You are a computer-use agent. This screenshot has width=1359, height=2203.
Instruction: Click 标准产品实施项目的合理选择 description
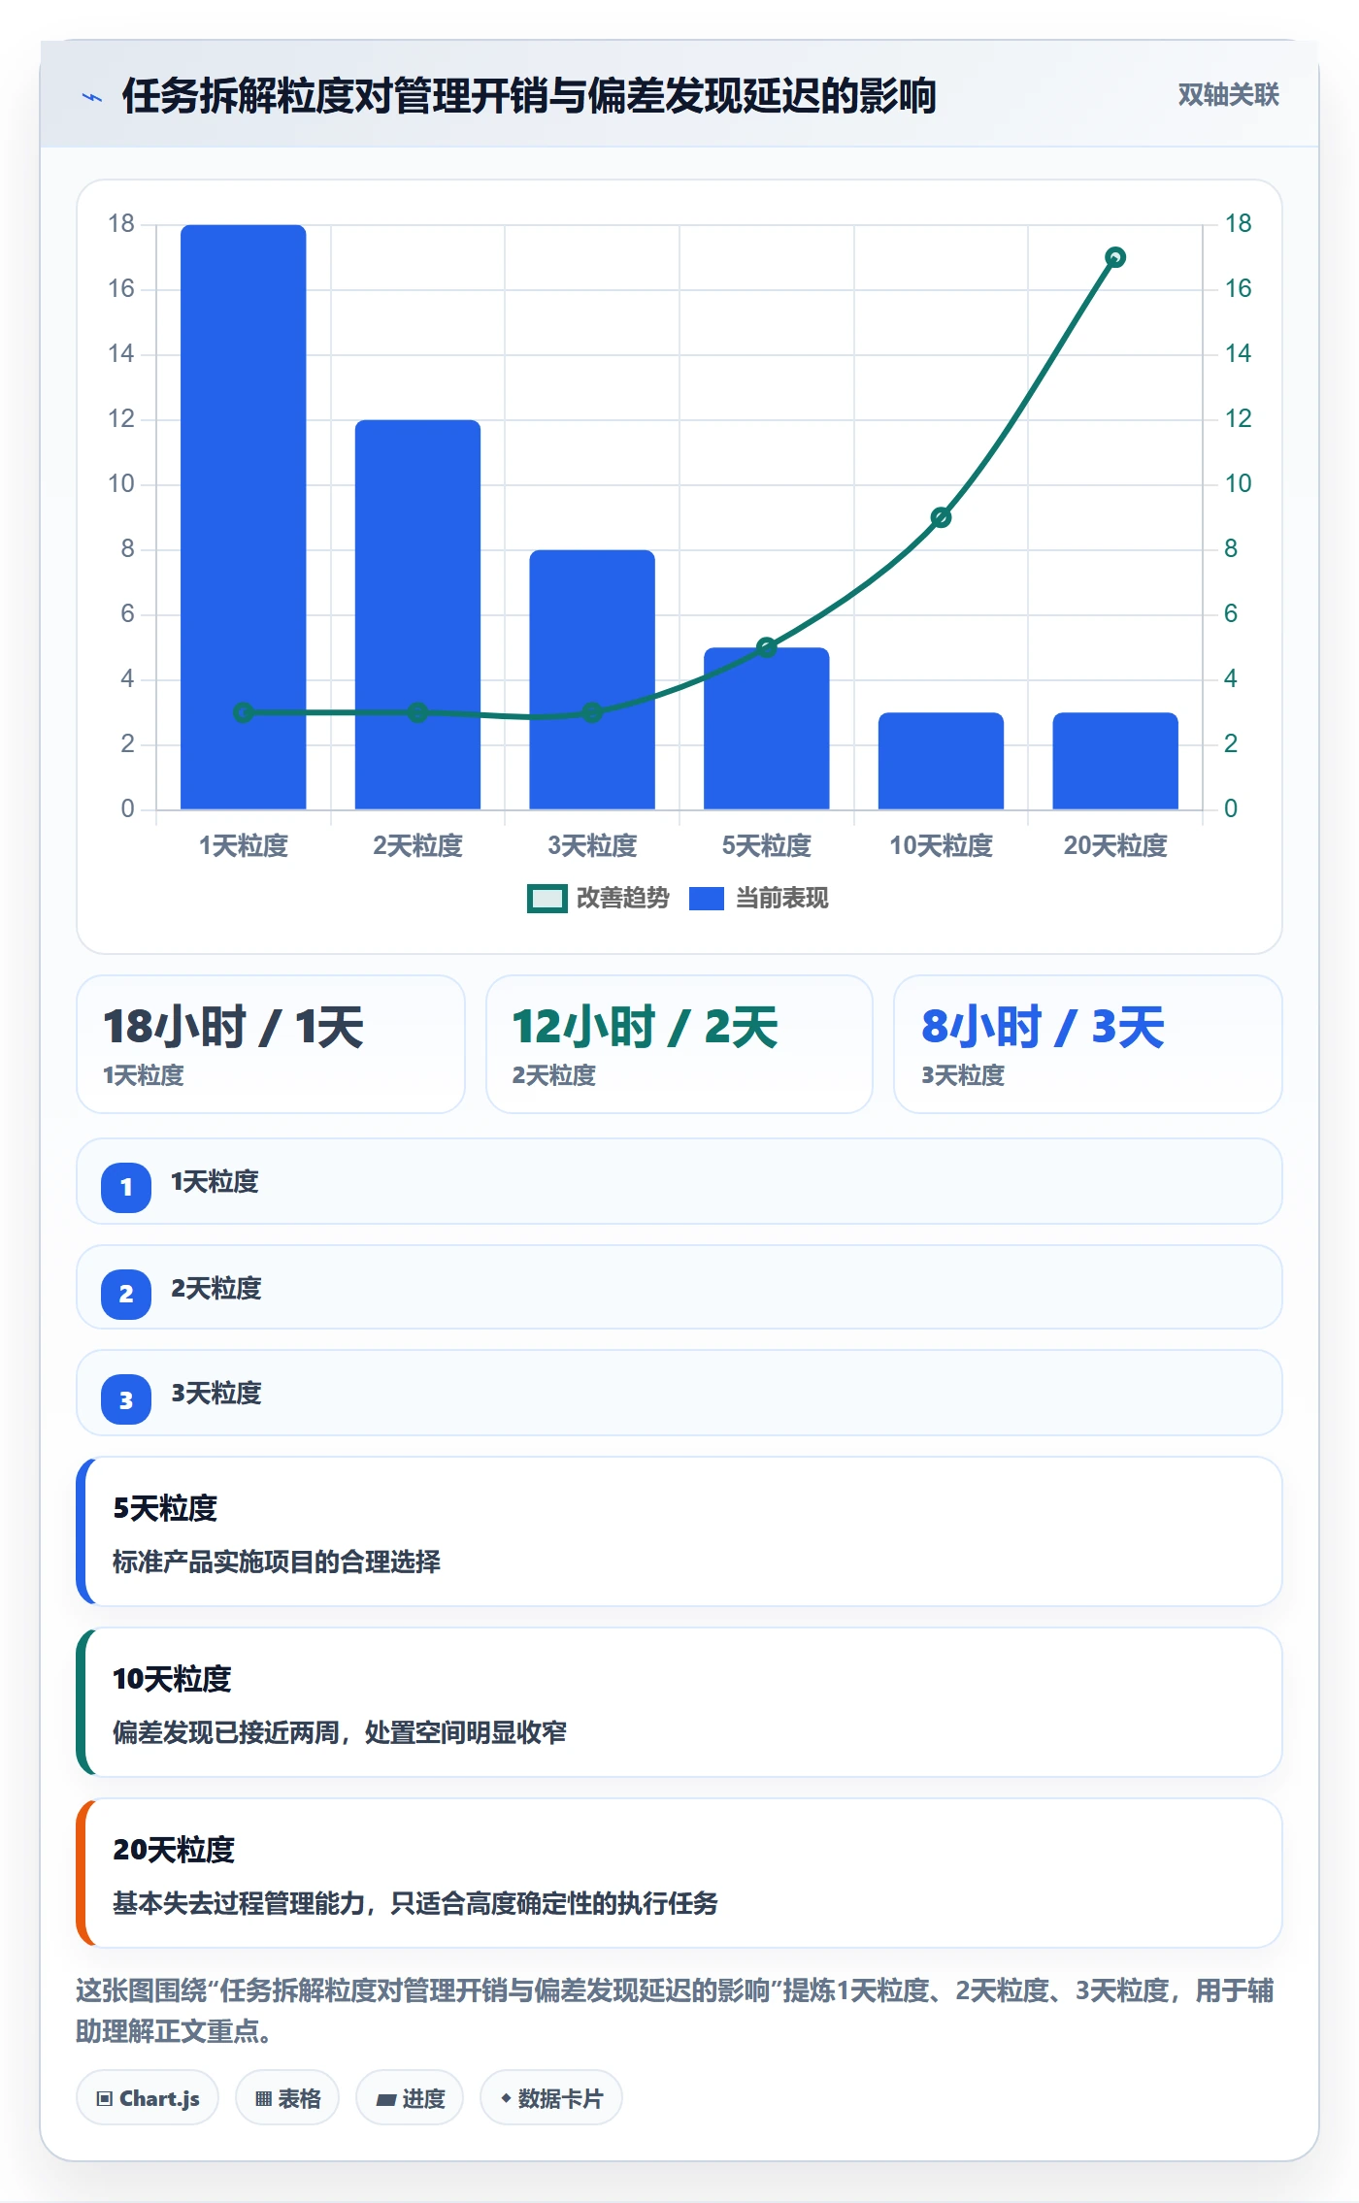[x=277, y=1562]
